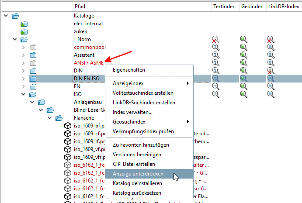Click the Textindex icon for Assistent row
The height and width of the screenshot is (203, 302).
point(215,55)
